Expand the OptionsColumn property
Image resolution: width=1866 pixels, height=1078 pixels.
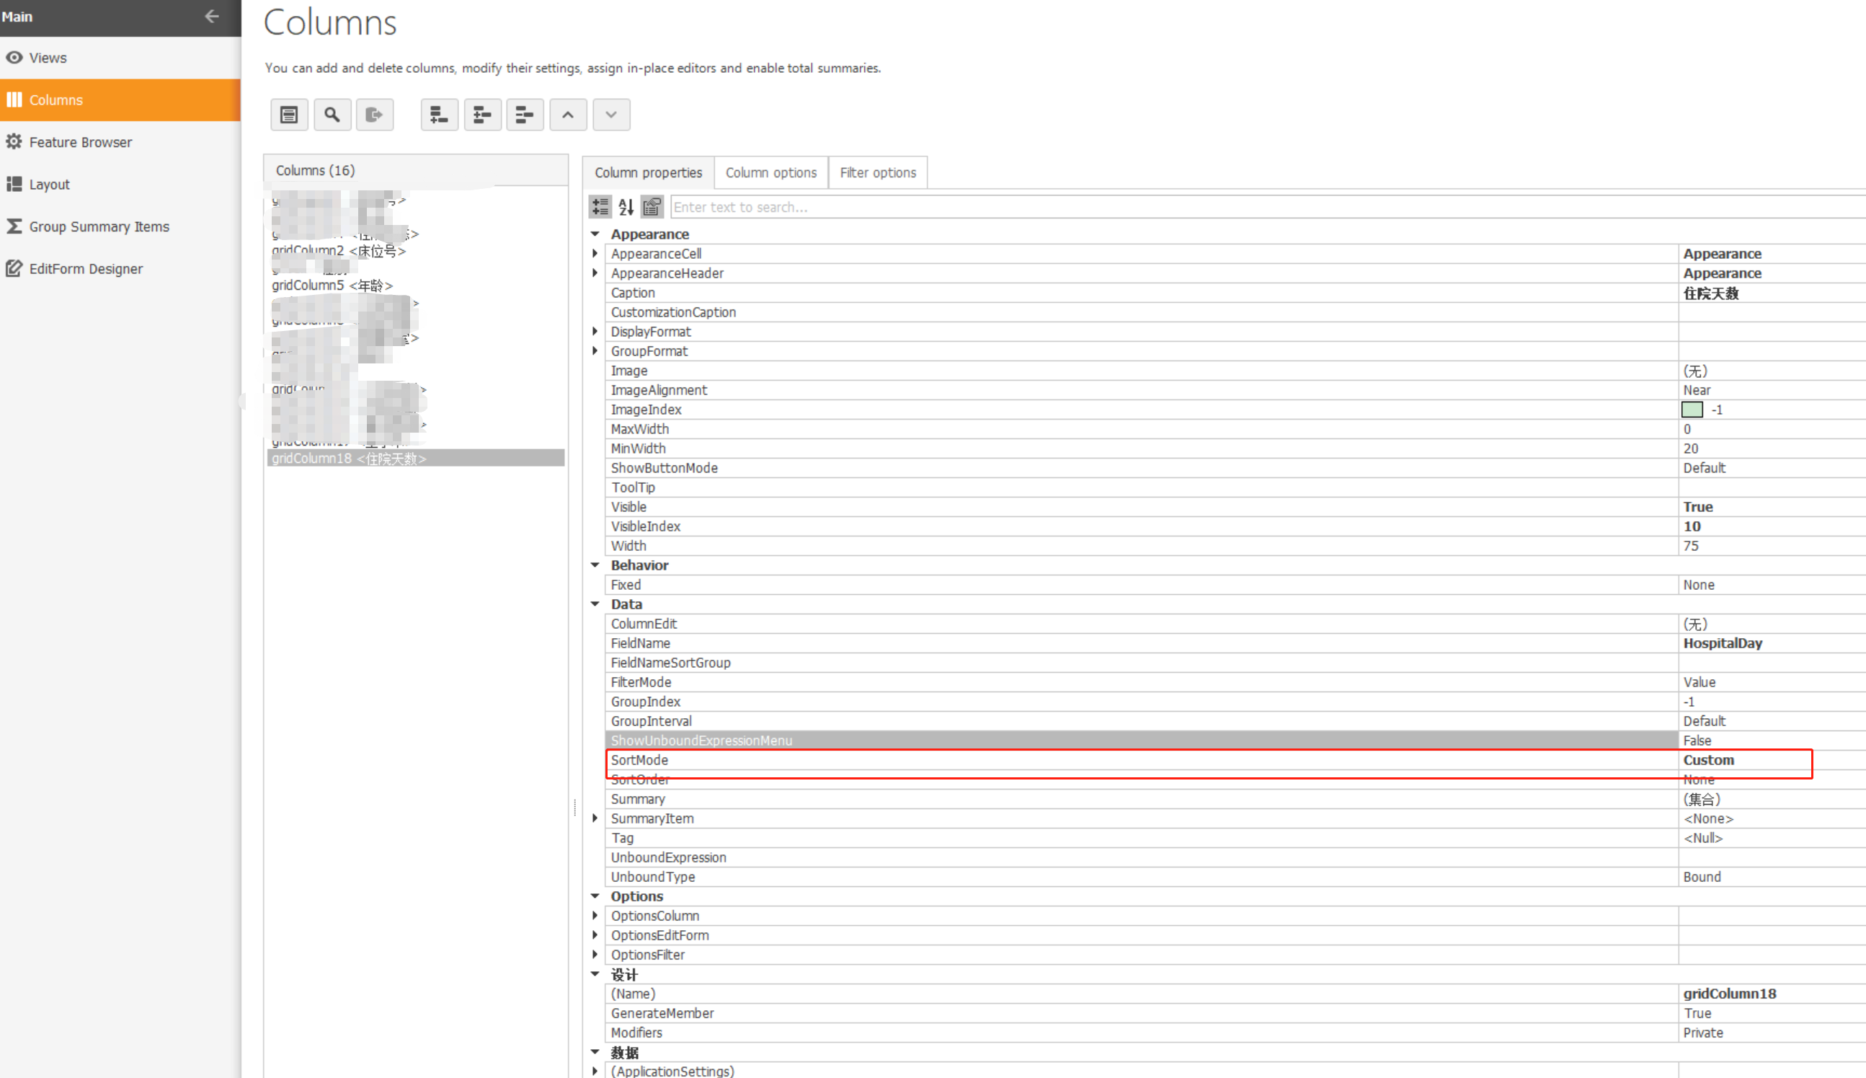point(595,915)
